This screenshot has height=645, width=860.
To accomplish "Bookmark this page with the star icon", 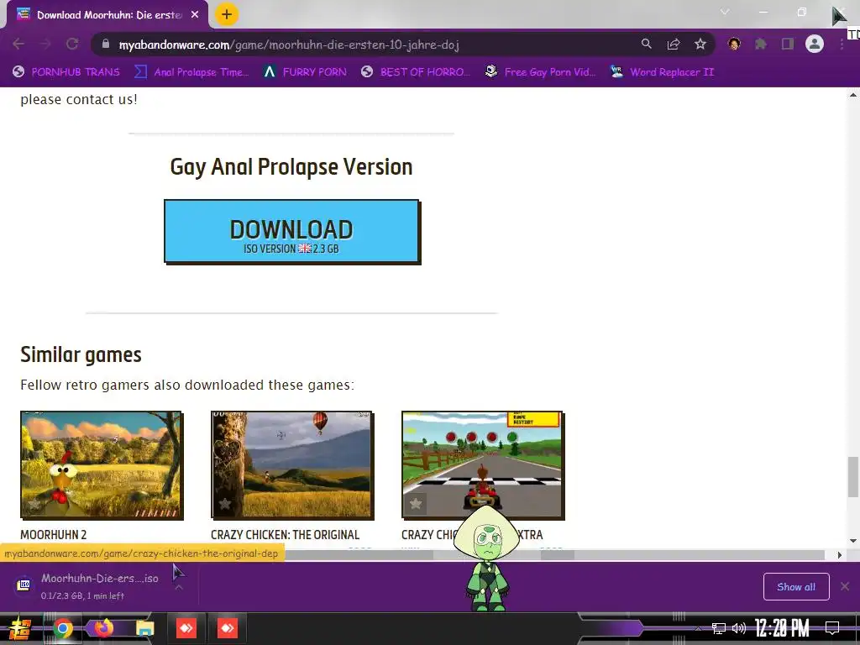I will (700, 44).
